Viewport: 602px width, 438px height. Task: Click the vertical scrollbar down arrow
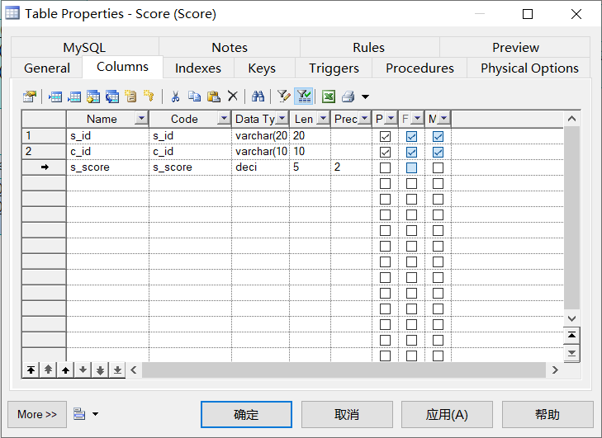571,318
